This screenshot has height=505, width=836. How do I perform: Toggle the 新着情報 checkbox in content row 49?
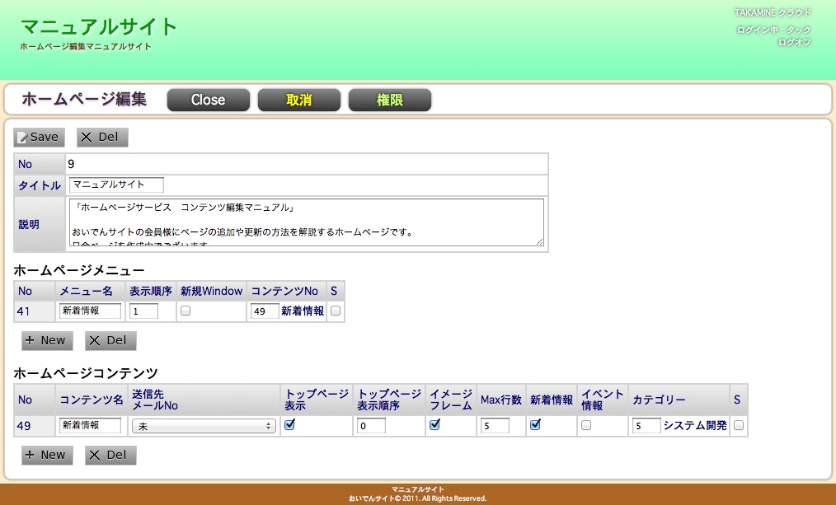click(x=535, y=424)
